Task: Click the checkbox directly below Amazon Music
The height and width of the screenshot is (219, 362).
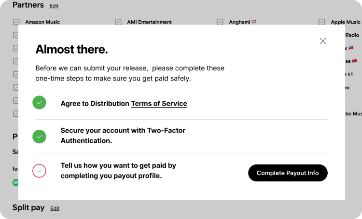Action: [16, 35]
